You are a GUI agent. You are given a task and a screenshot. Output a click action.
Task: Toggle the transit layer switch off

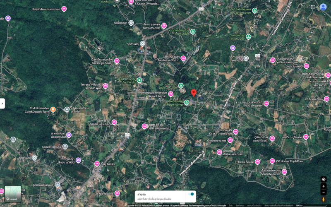[191, 194]
